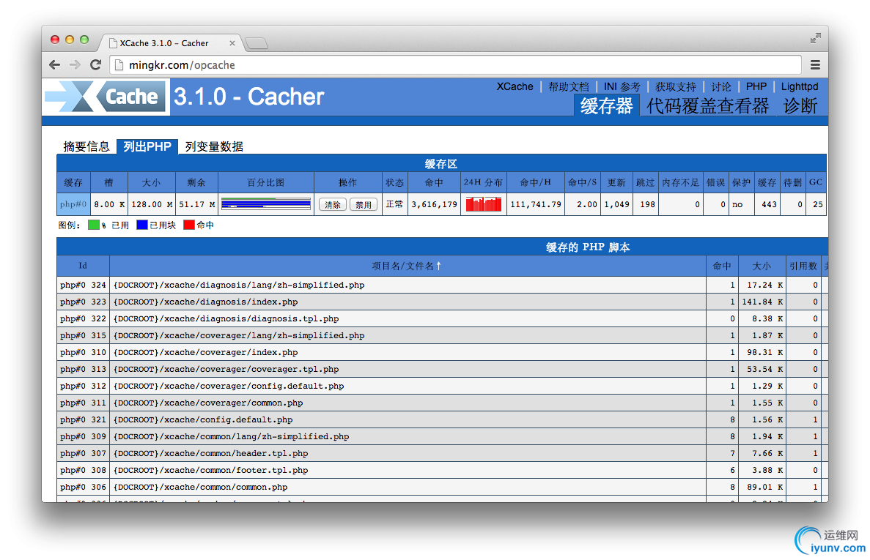Click the 命中/S column header
The width and height of the screenshot is (870, 560).
click(582, 182)
